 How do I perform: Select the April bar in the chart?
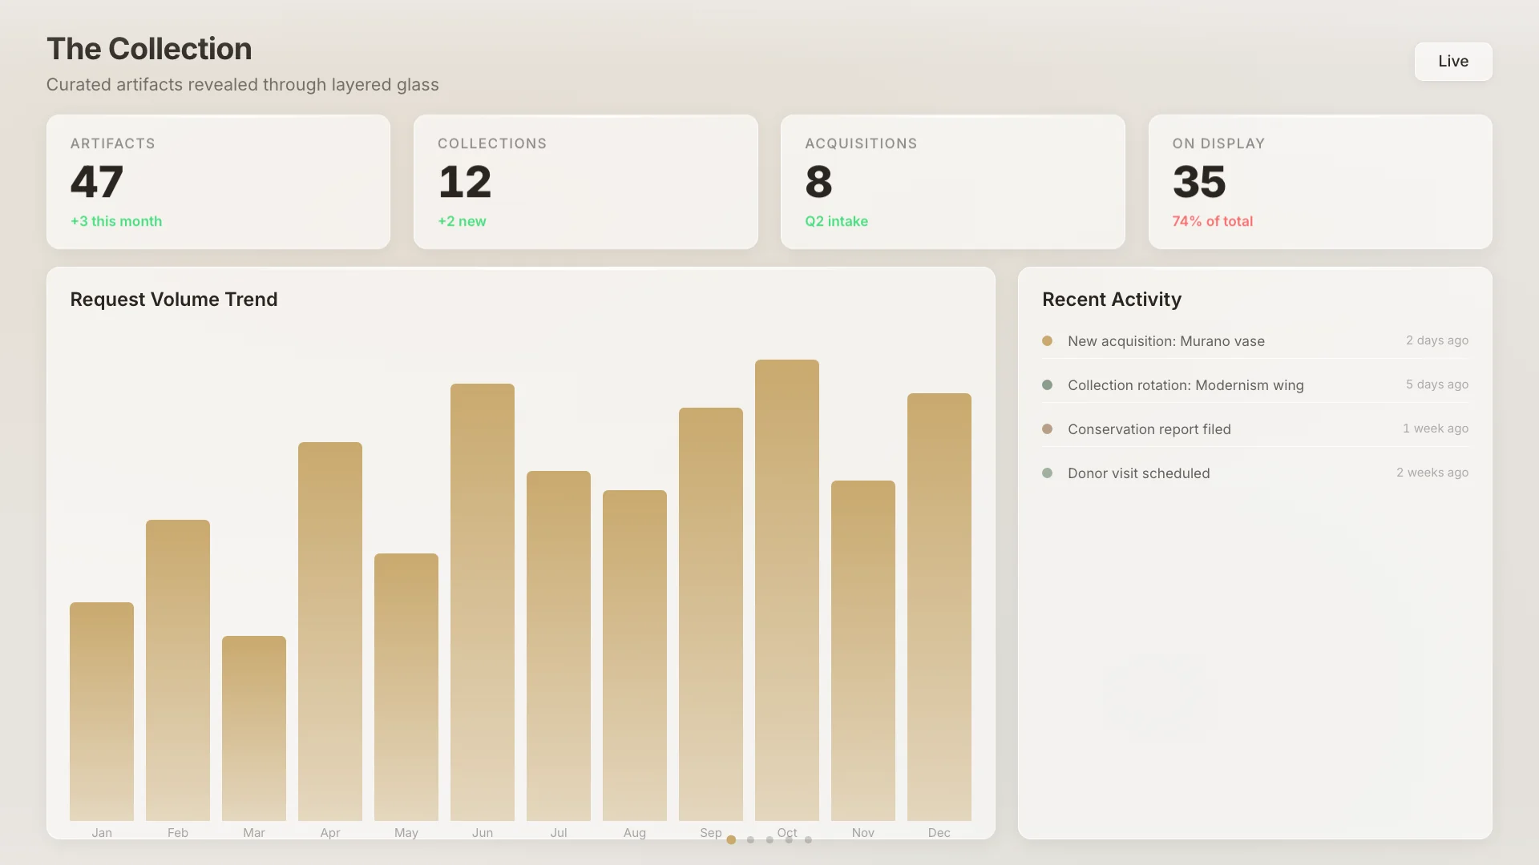[330, 631]
